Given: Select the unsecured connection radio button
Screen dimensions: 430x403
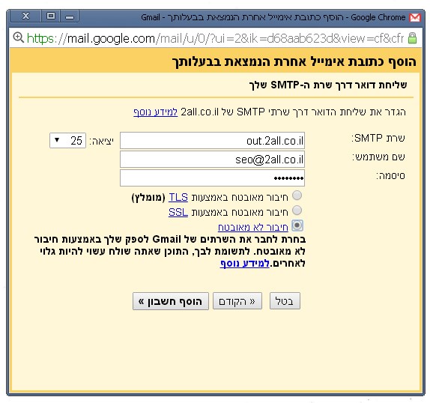Looking at the screenshot, I should 297,225.
